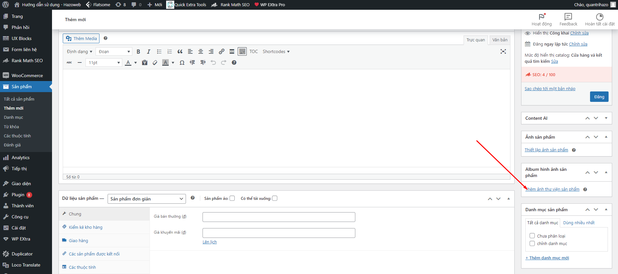Toggle bold formatting in the editor
This screenshot has width=618, height=274.
click(138, 51)
